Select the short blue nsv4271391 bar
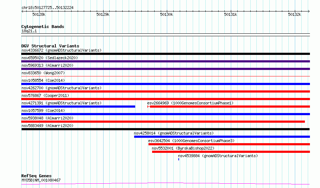Image resolution: width=320 pixels, height=188 pixels. pyautogui.click(x=78, y=107)
